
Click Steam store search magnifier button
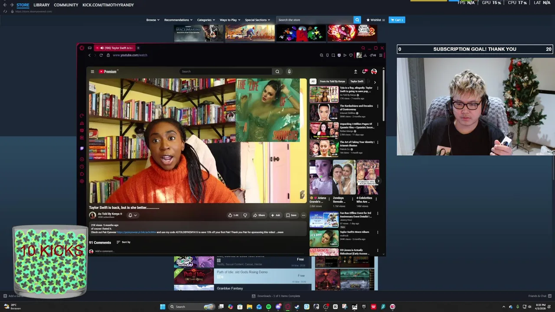click(x=357, y=20)
